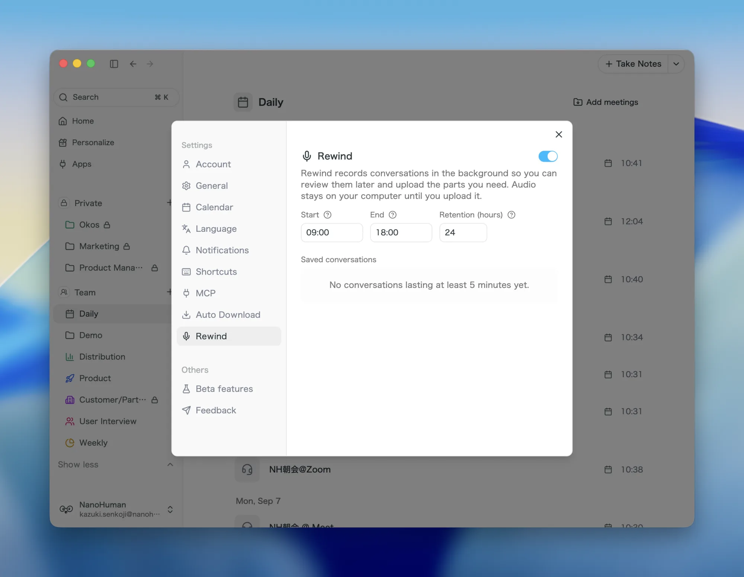The width and height of the screenshot is (744, 577).
Task: Click Add meetings
Action: (606, 102)
